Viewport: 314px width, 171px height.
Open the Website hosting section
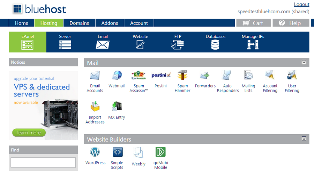(140, 42)
